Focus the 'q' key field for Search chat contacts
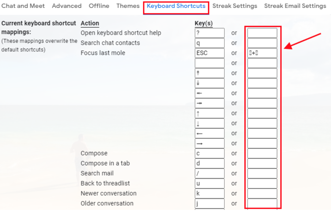Screen dimensions: 331x212 [209, 43]
